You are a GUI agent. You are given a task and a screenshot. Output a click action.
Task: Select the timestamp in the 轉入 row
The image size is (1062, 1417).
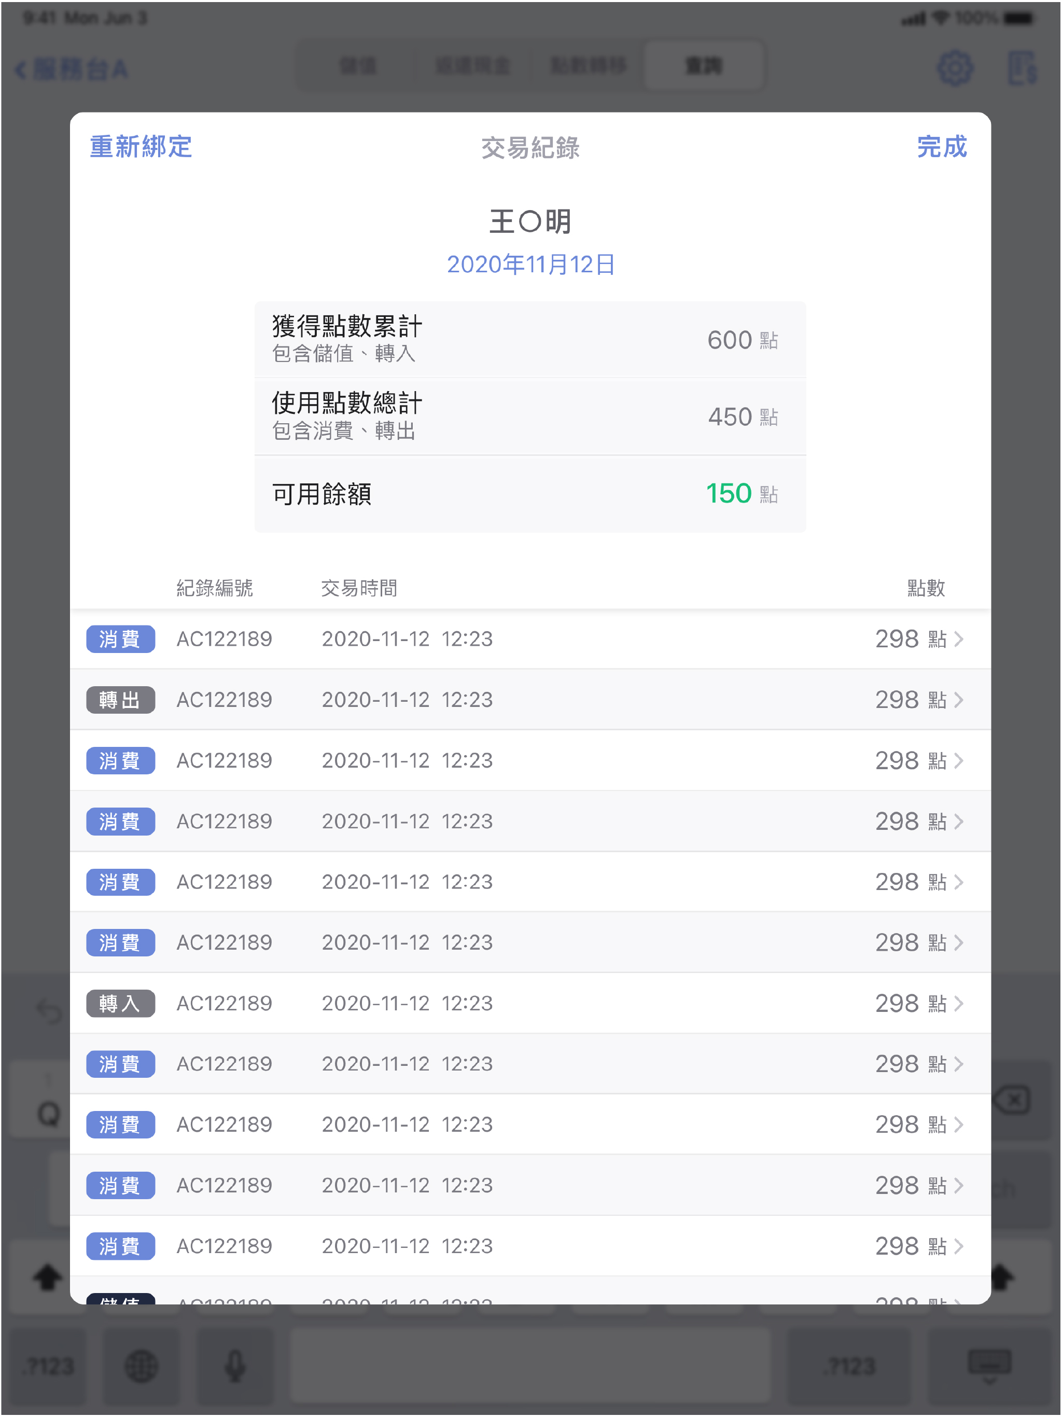408,1003
